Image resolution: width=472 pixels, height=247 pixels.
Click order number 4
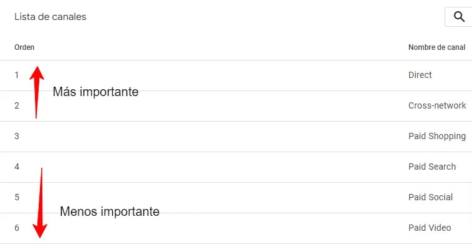17,167
